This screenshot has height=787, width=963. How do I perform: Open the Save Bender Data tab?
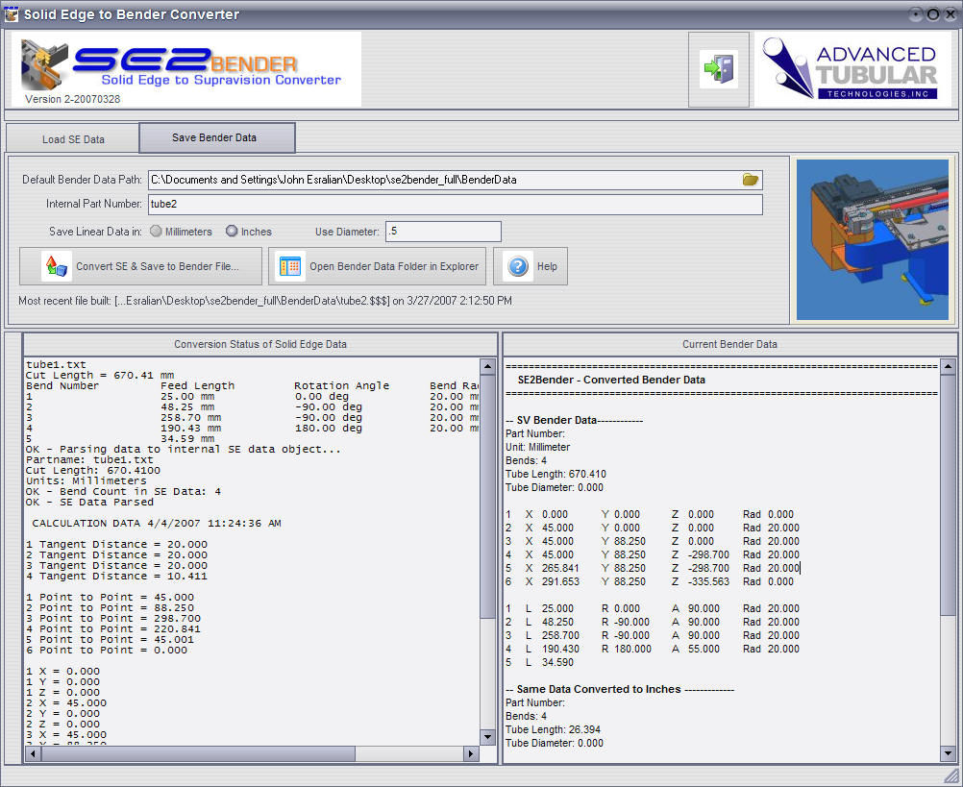(215, 137)
